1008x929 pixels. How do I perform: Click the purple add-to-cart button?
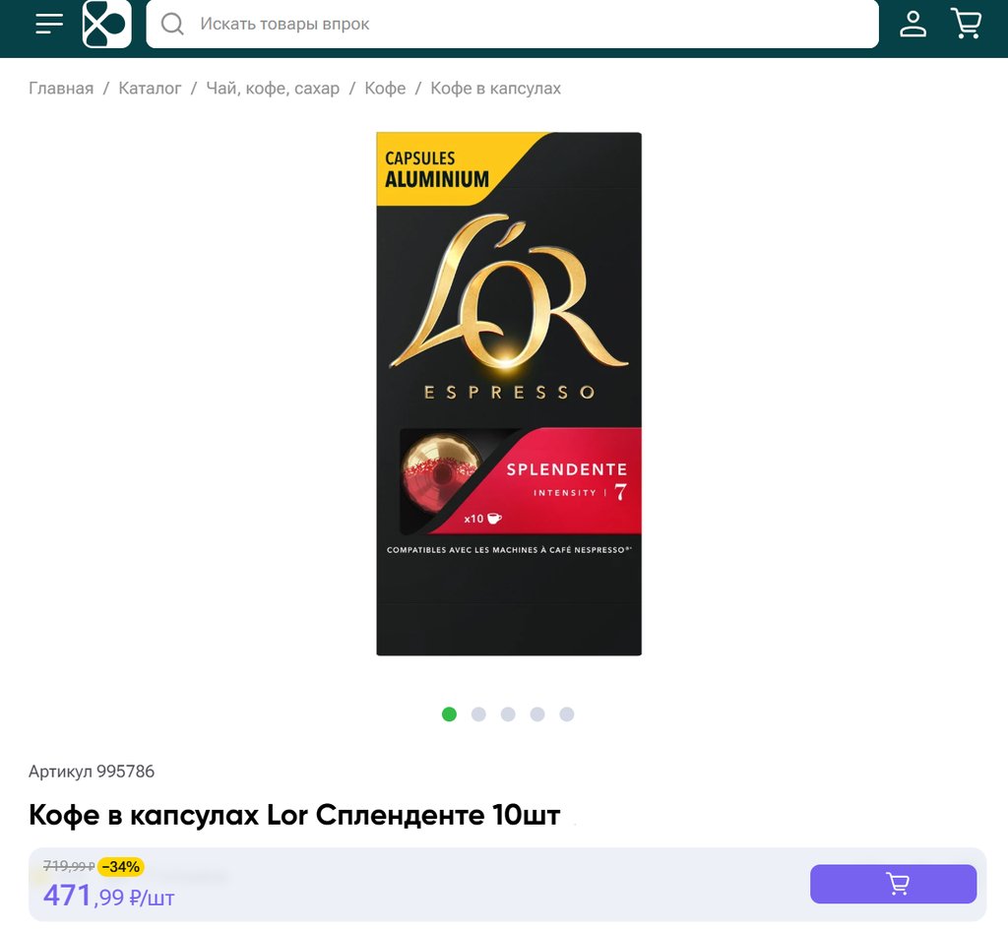coord(893,884)
